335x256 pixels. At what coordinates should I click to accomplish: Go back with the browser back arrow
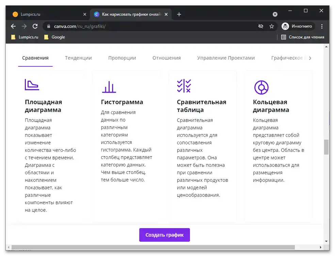click(13, 26)
